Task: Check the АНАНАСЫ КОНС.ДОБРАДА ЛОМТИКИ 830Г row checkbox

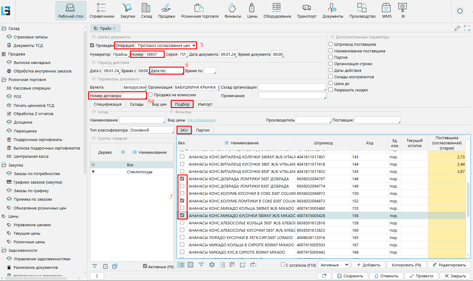Action: click(x=182, y=186)
